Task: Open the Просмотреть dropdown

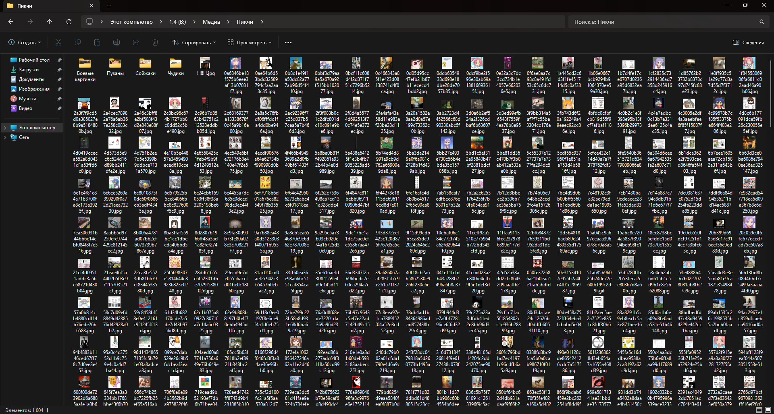Action: (x=250, y=42)
